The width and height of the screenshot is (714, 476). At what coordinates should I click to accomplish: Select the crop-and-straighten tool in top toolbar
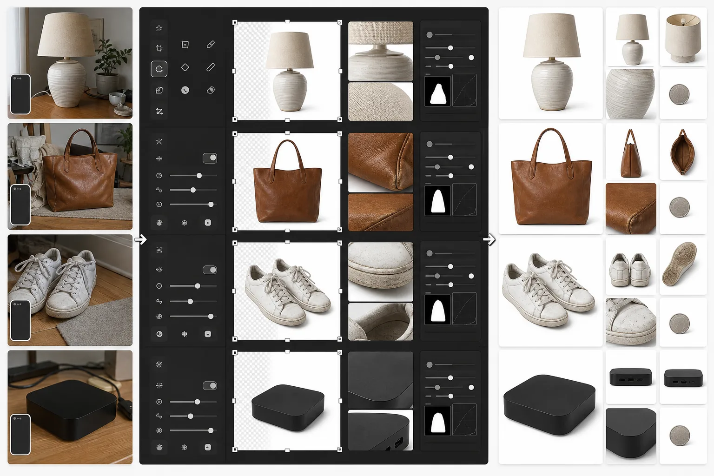click(x=159, y=111)
